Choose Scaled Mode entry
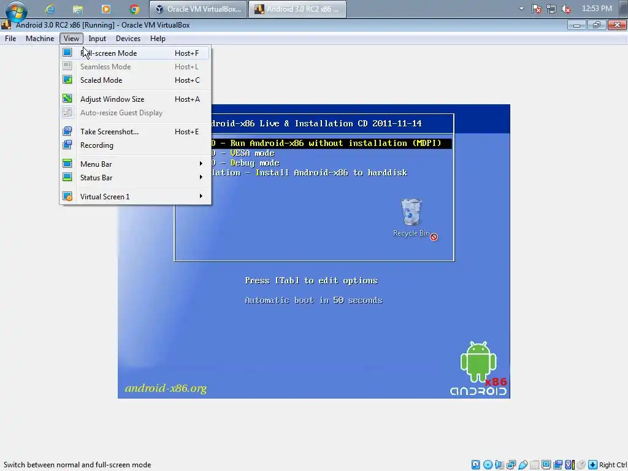 tap(135, 80)
